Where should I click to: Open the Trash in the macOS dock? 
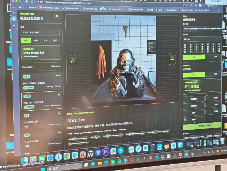222,141
